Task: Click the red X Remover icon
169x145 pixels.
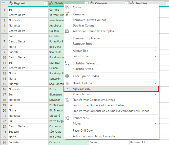Action: (x=67, y=14)
